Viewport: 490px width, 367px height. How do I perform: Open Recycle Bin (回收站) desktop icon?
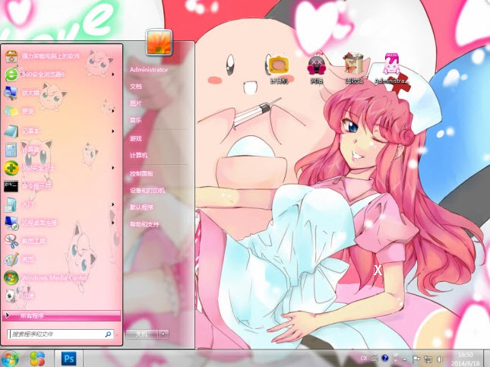pyautogui.click(x=353, y=64)
